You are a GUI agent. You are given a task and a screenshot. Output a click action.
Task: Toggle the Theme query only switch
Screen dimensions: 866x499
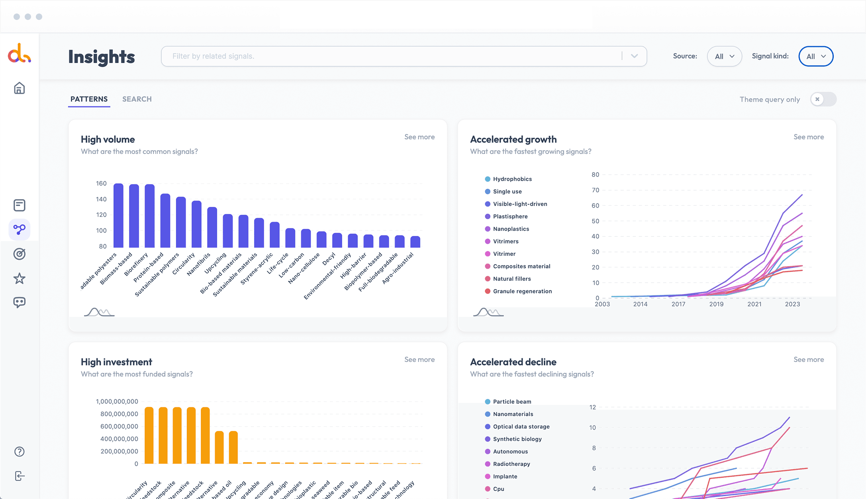pos(823,99)
